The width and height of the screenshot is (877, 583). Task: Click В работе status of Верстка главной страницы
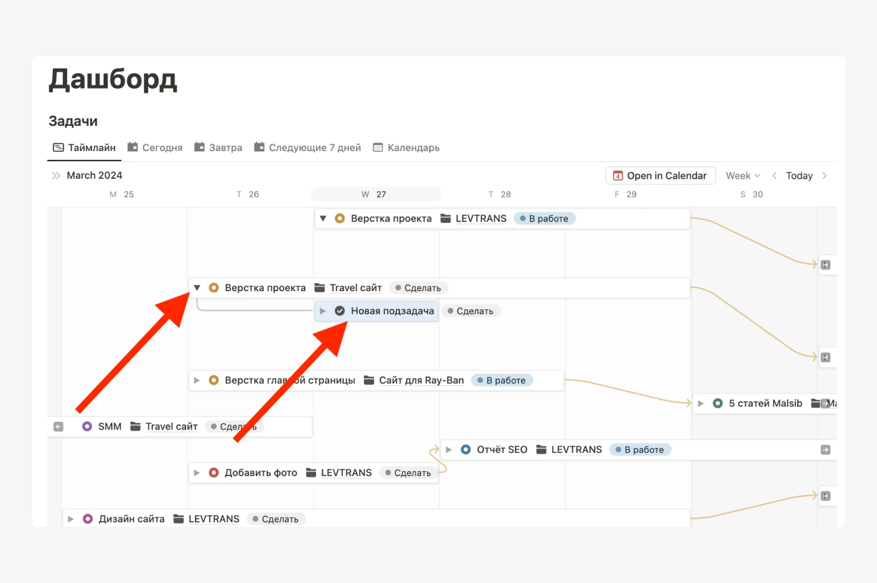502,381
